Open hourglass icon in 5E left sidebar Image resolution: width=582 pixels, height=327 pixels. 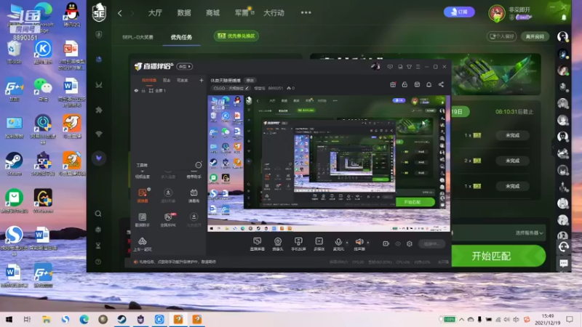[x=98, y=246]
